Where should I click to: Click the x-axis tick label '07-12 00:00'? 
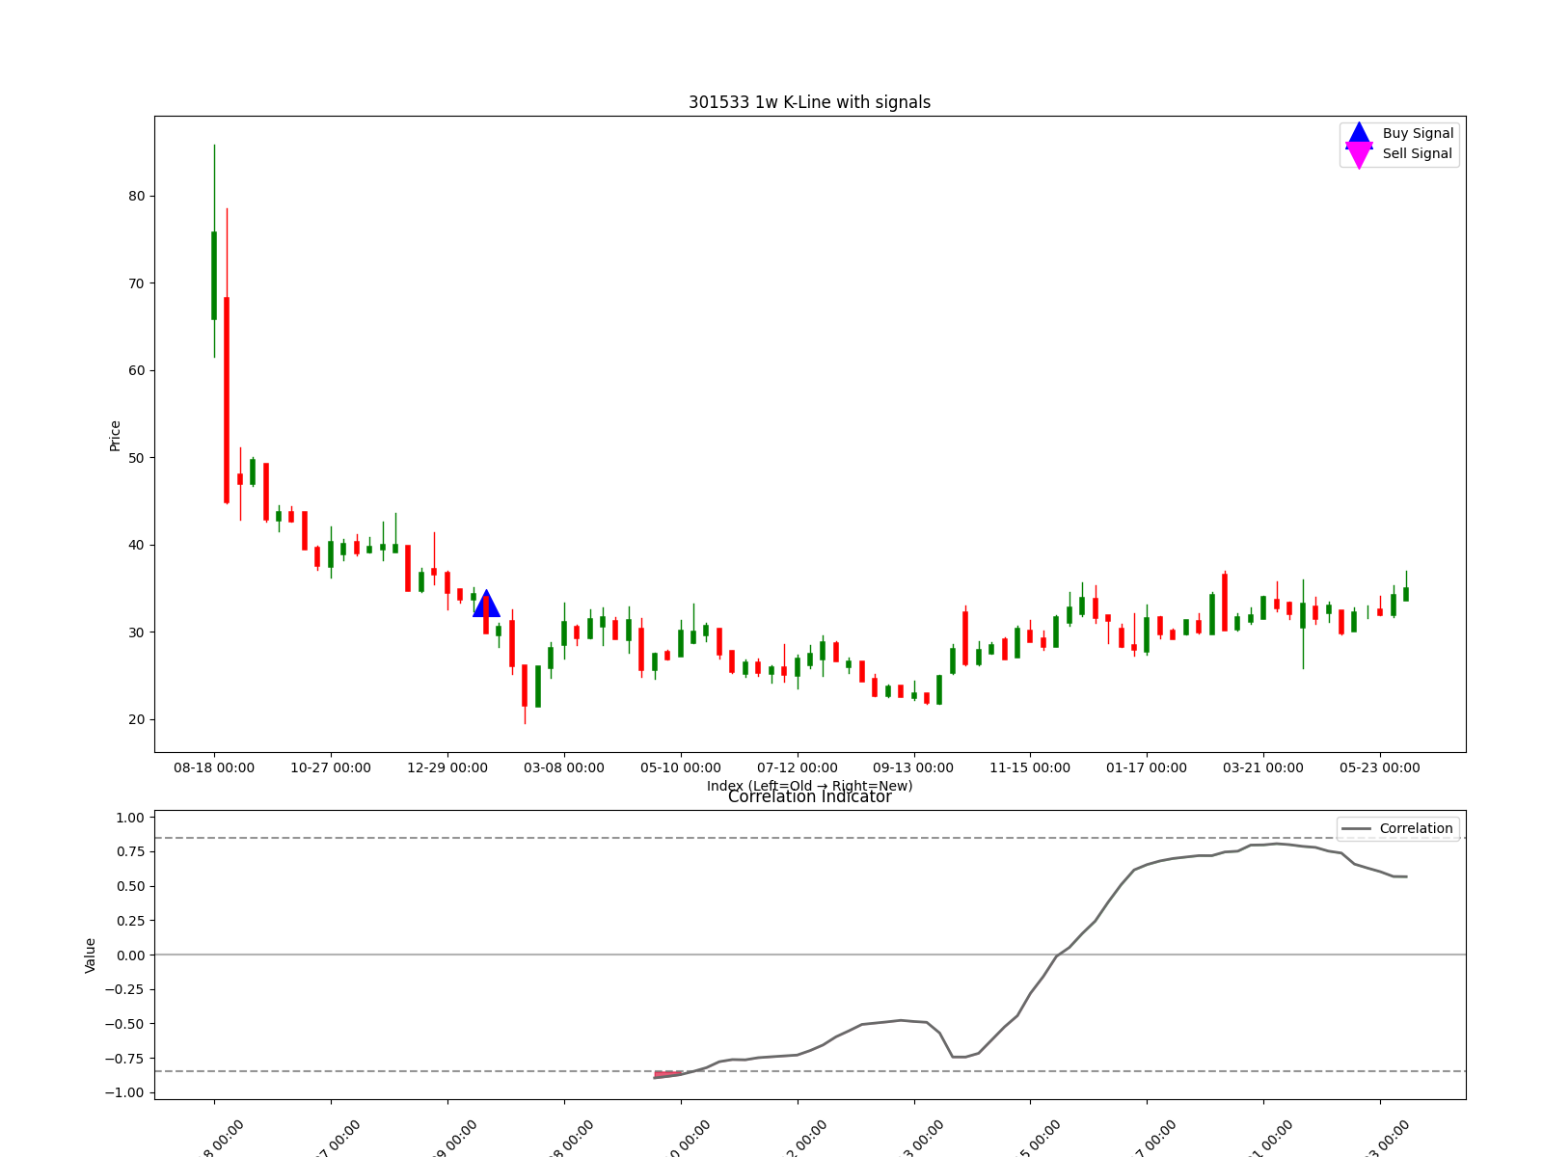click(x=798, y=767)
